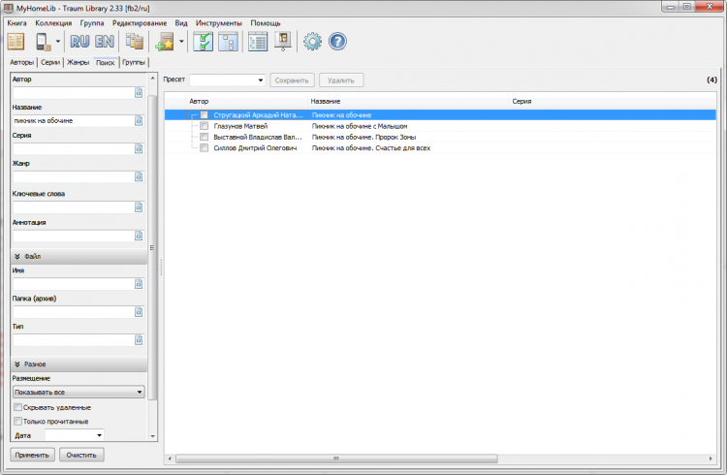Screen dimensions: 727x475
Task: Open the favorites group dropdown arrow
Action: 181,42
